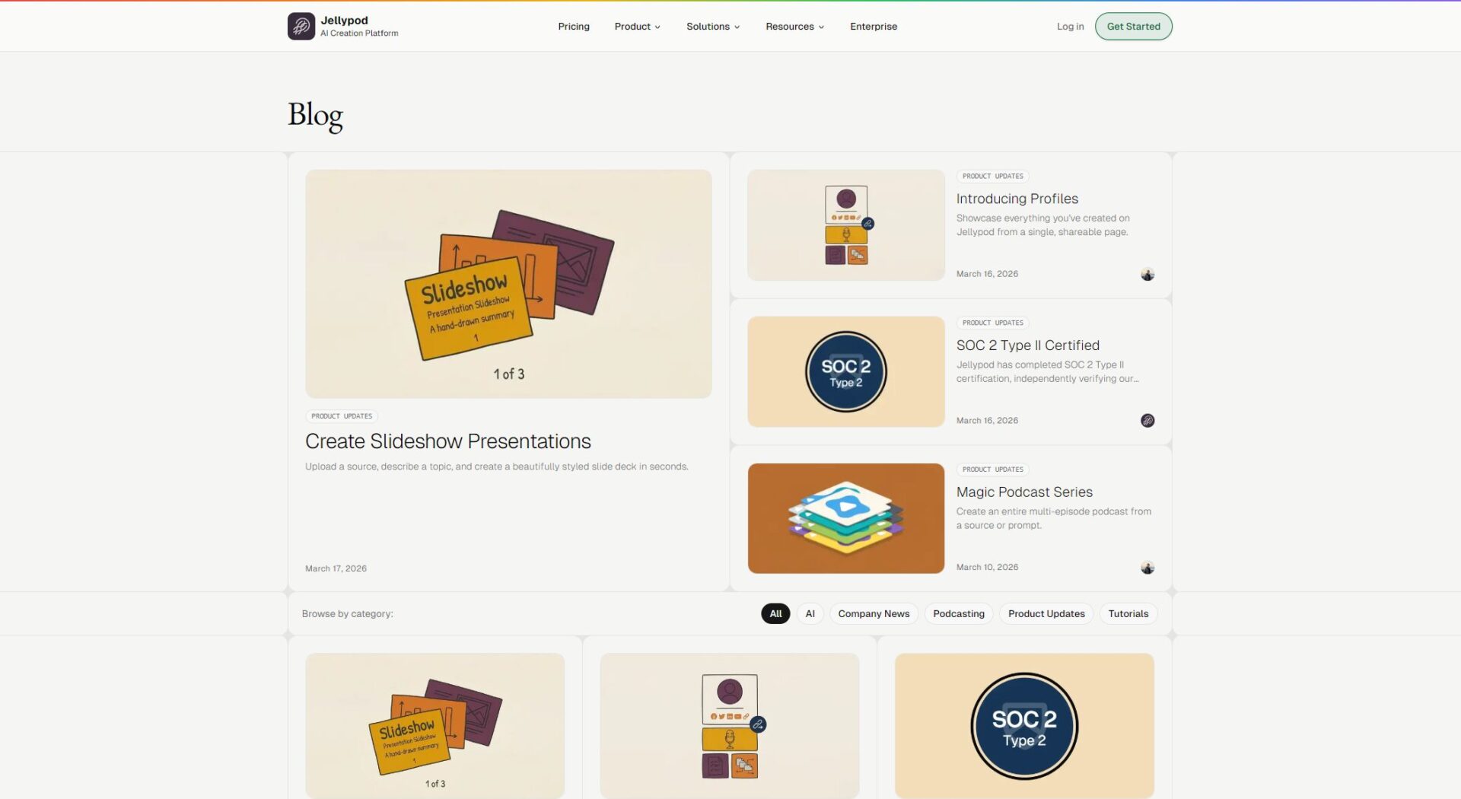Expand the Resources dropdown menu
Viewport: 1461px width, 799px height.
click(x=794, y=27)
